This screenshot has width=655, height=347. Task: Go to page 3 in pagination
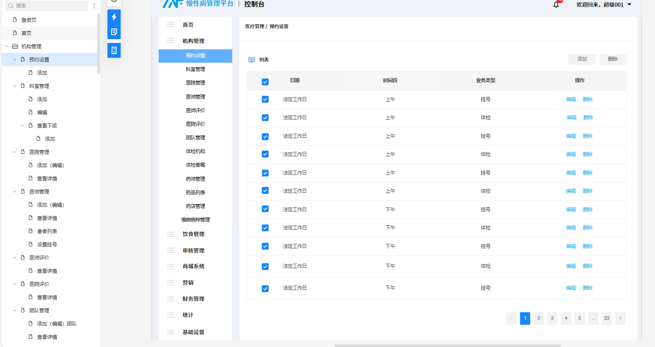click(x=552, y=318)
